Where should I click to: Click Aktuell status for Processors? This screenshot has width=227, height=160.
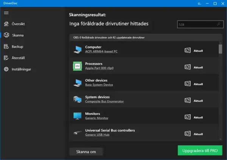click(198, 68)
